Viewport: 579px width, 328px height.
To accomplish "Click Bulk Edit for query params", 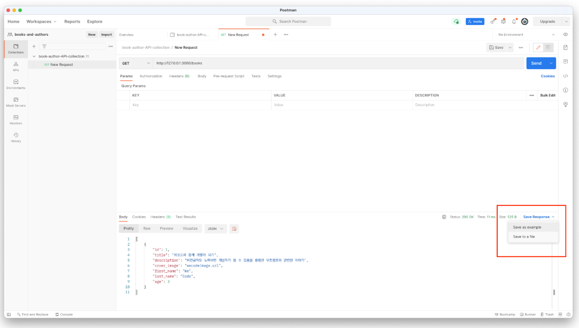I will (548, 95).
